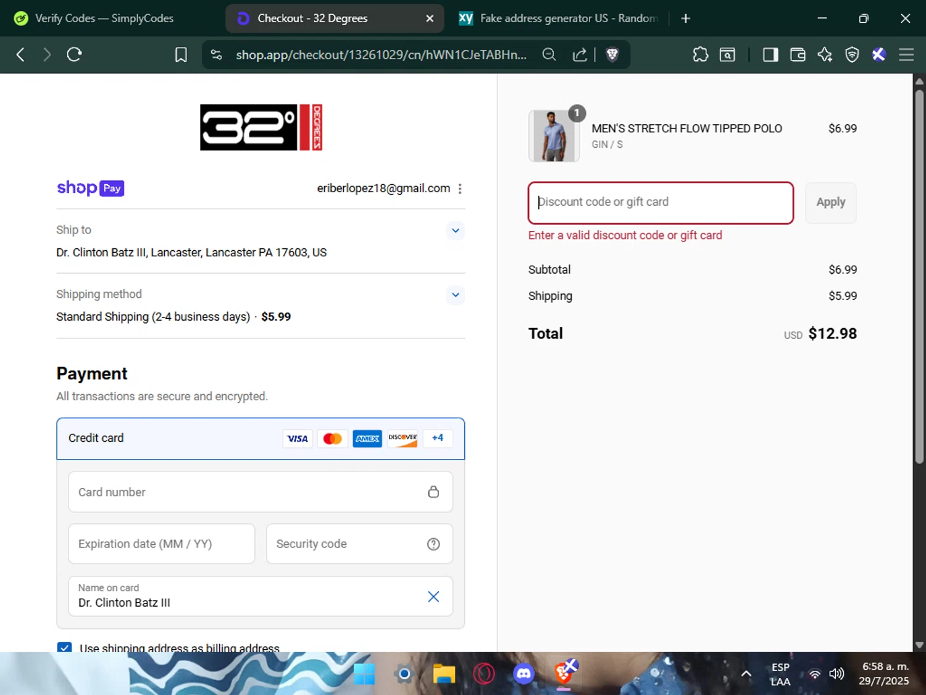Open the Wi-Fi network icon
Screen dimensions: 926x695
coord(815,674)
